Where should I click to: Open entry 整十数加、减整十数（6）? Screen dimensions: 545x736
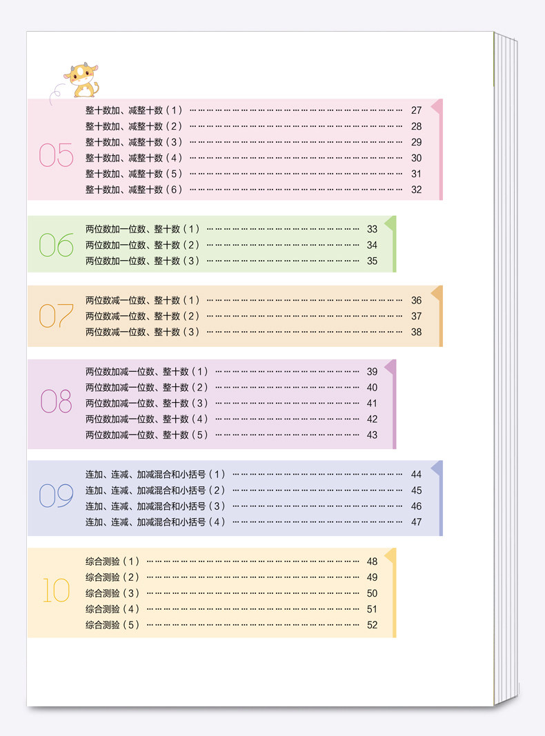coord(134,189)
